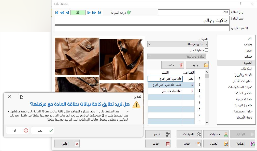
Task: Click the الافتراضي column header
Action: pyautogui.click(x=189, y=72)
